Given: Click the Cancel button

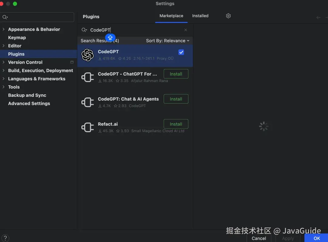Looking at the screenshot, I should click(259, 238).
